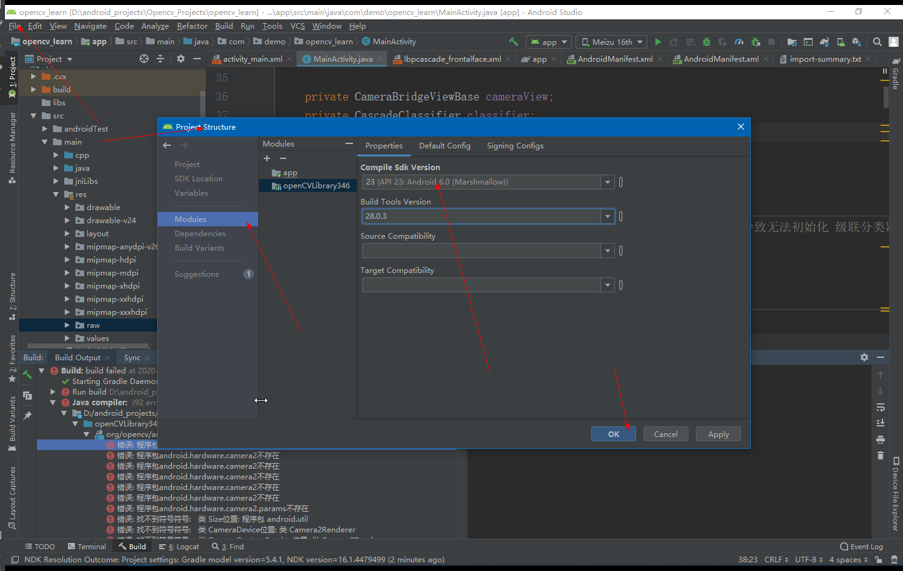Open Project panel settings gear

coord(181,59)
